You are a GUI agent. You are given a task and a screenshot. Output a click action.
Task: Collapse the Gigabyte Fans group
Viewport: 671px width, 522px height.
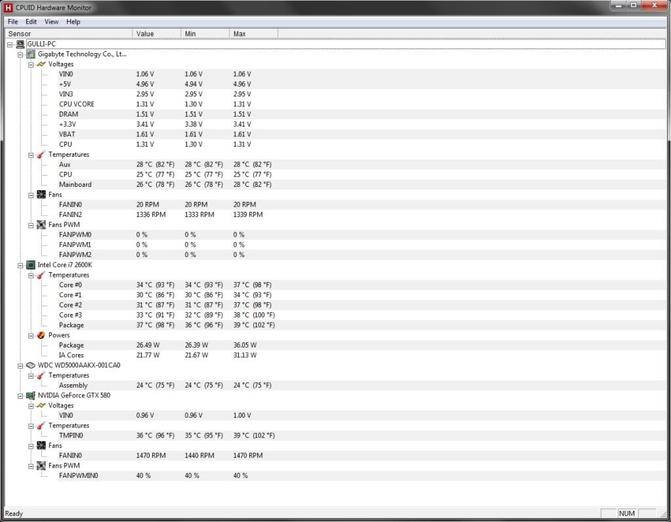[x=31, y=195]
